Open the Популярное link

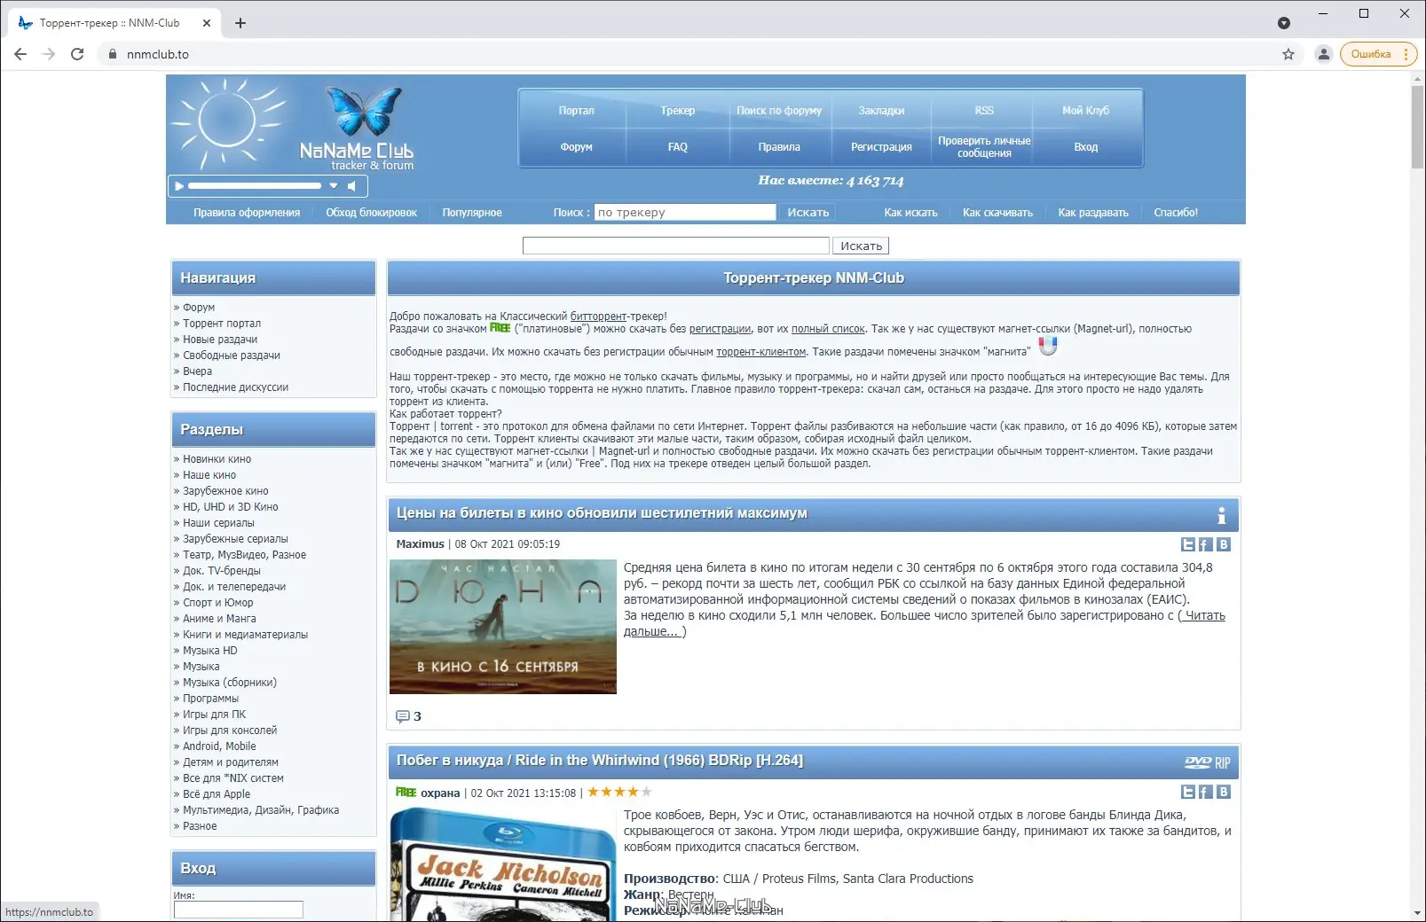[472, 213]
